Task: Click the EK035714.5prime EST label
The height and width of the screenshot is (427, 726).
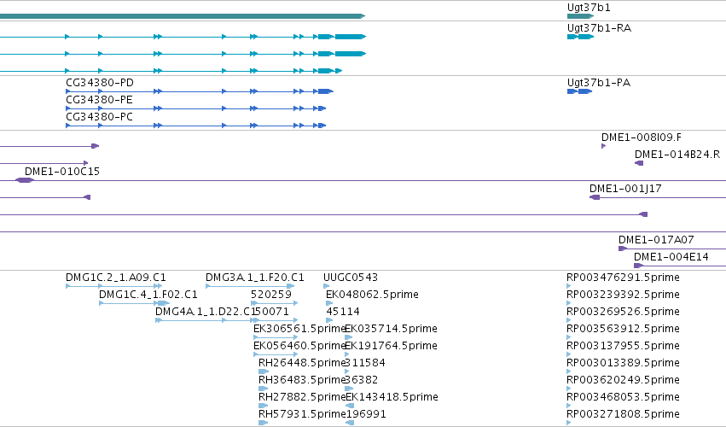Action: click(x=392, y=329)
